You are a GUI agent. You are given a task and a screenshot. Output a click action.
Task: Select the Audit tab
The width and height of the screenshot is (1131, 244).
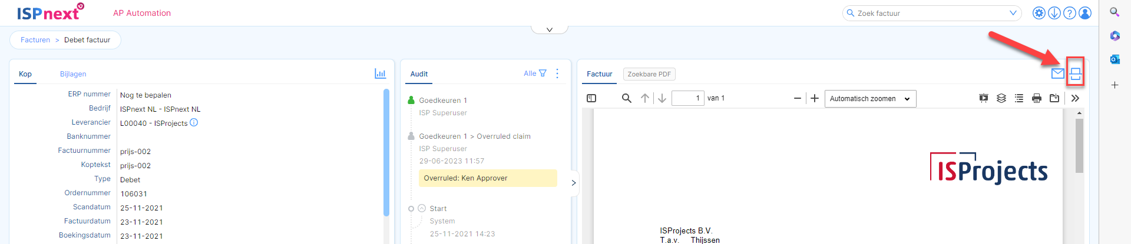point(419,74)
